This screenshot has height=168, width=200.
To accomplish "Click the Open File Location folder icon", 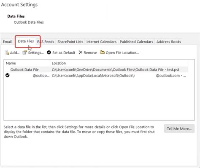I will [102, 52].
